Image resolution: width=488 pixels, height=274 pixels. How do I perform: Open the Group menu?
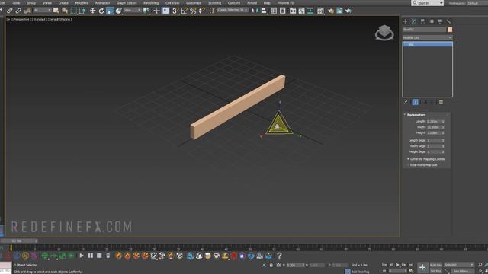coord(31,3)
